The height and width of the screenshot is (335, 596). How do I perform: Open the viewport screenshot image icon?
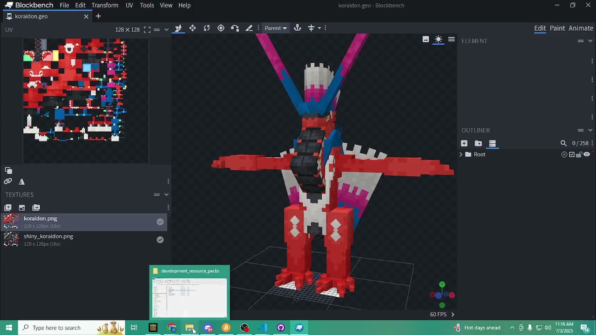click(x=426, y=40)
